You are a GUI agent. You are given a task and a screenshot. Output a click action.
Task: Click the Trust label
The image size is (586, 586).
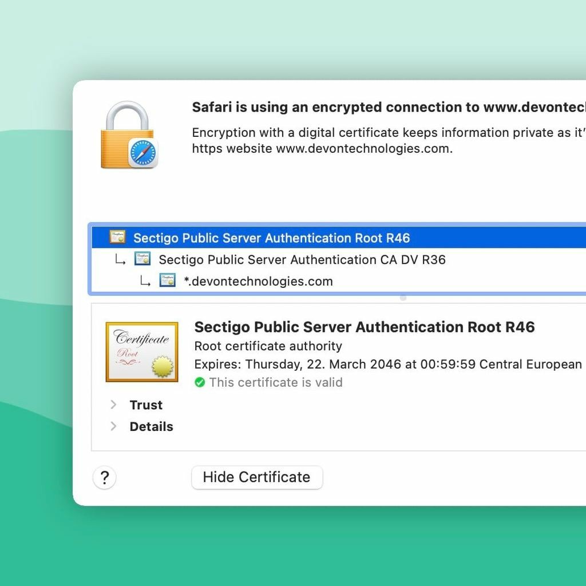(146, 405)
